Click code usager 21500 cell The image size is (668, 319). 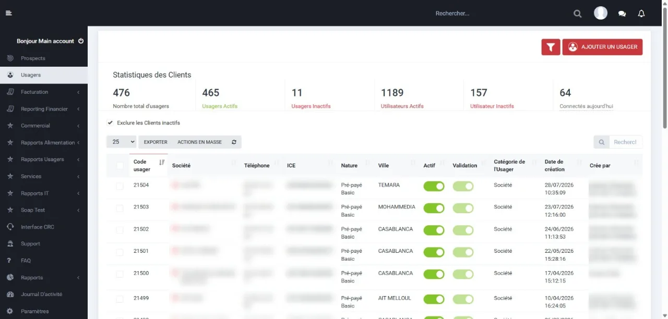pyautogui.click(x=141, y=273)
